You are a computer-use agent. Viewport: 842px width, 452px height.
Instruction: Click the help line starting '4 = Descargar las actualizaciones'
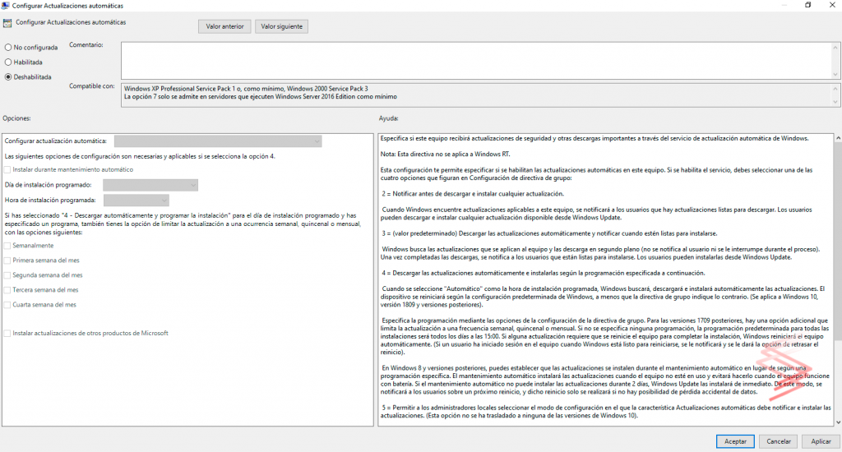[x=543, y=273]
